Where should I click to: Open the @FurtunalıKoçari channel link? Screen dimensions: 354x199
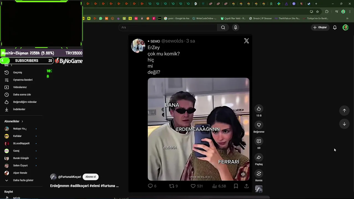click(69, 177)
